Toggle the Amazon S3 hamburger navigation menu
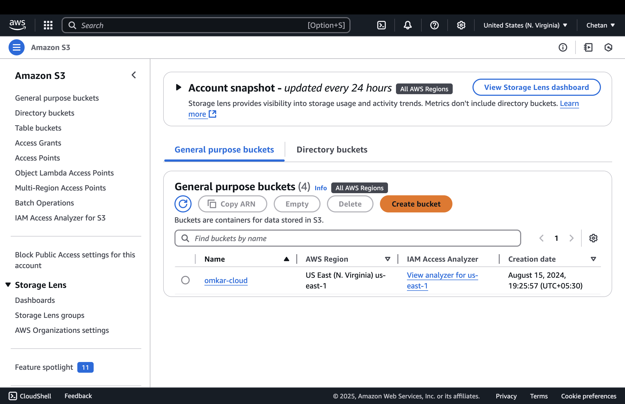This screenshot has width=625, height=404. 17,47
